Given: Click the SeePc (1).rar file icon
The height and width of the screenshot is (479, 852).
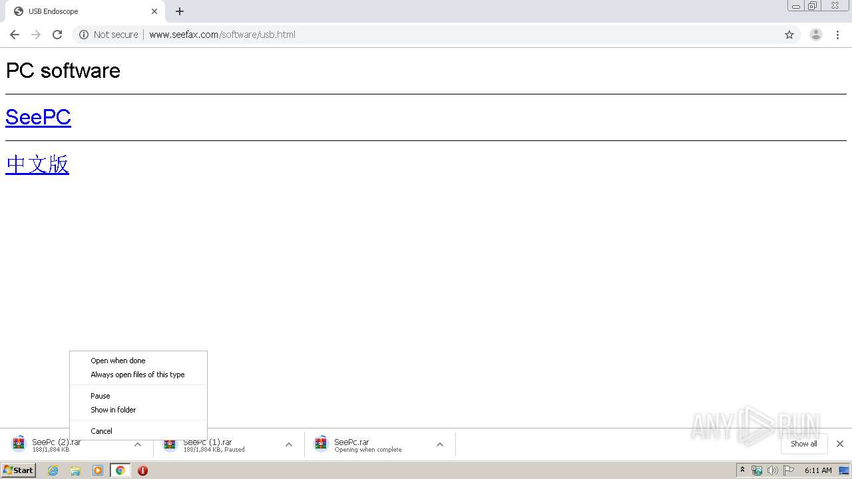Looking at the screenshot, I should click(170, 444).
